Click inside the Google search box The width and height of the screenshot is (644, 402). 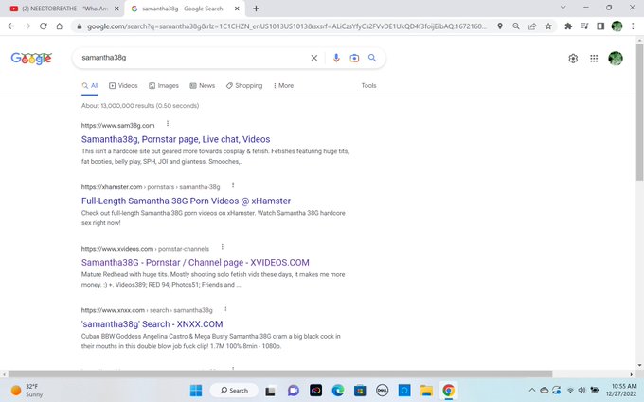(193, 58)
